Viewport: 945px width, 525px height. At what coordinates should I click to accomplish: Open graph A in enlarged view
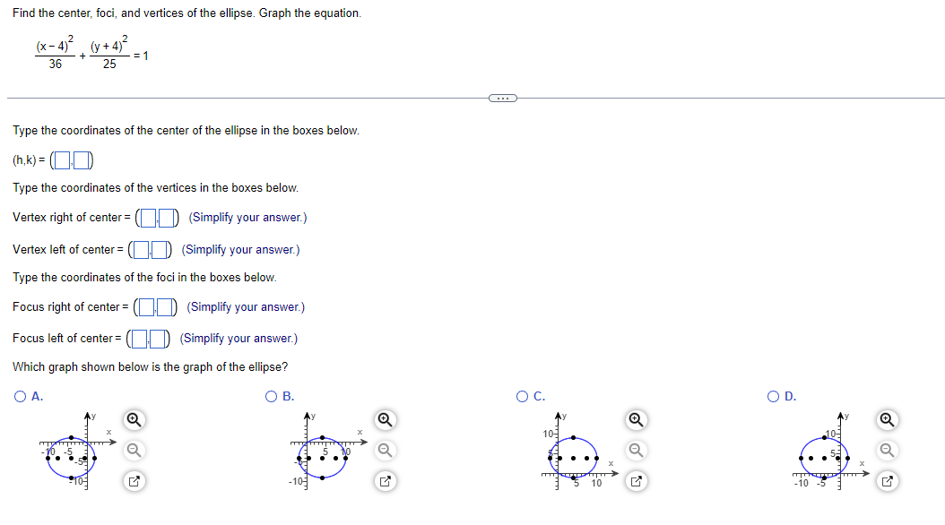134,481
